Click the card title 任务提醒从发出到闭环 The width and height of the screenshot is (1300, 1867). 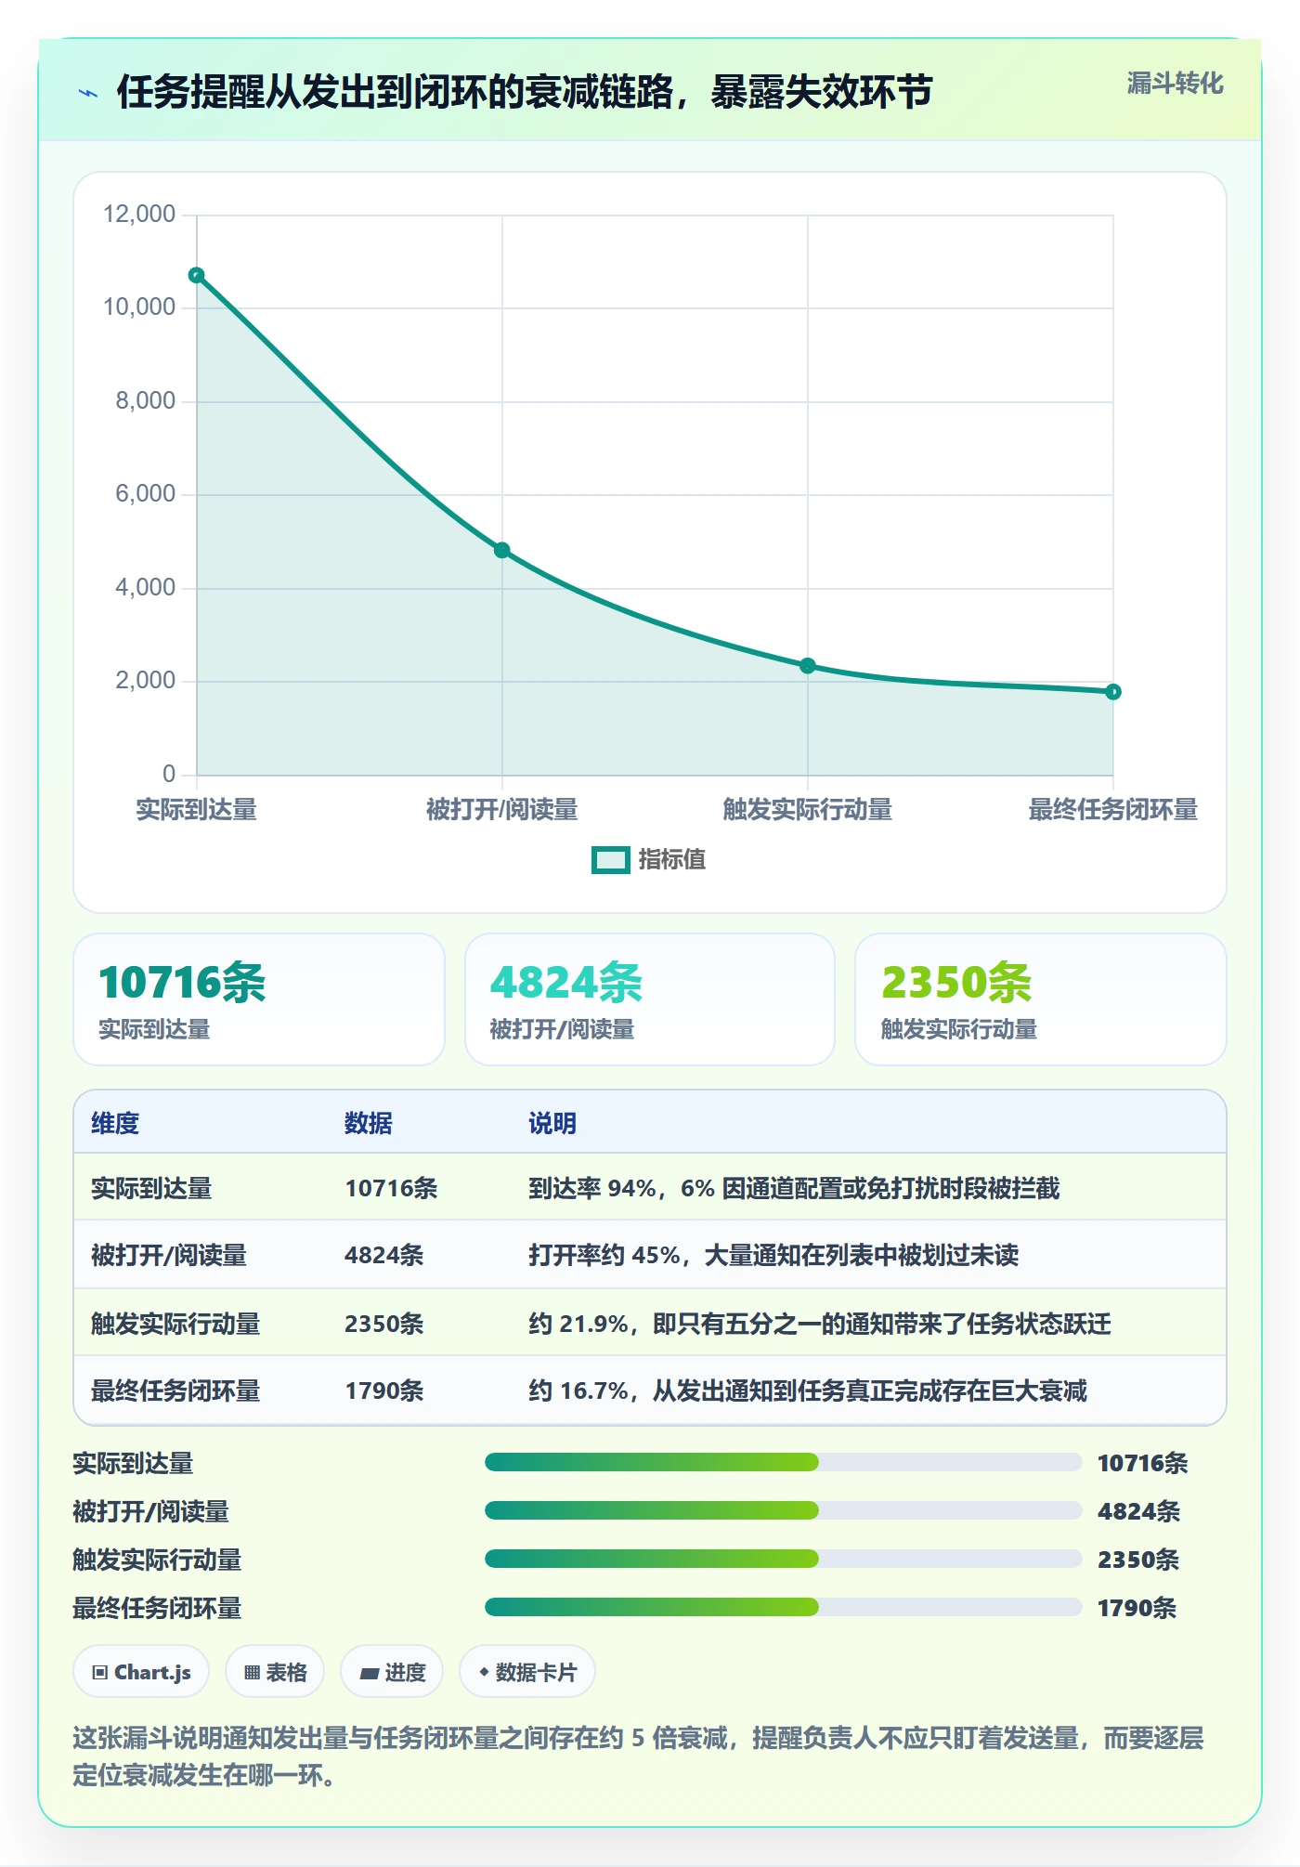525,92
